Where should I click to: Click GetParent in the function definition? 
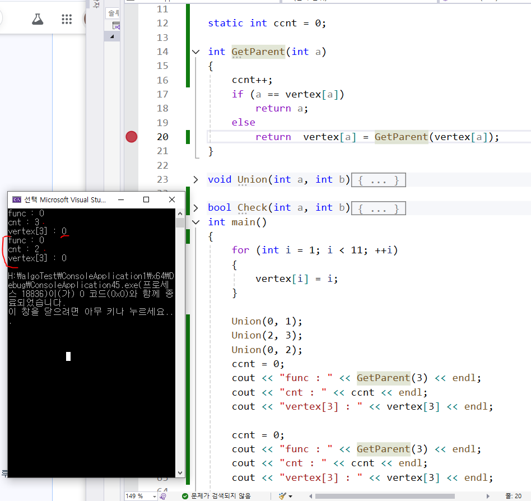[258, 52]
